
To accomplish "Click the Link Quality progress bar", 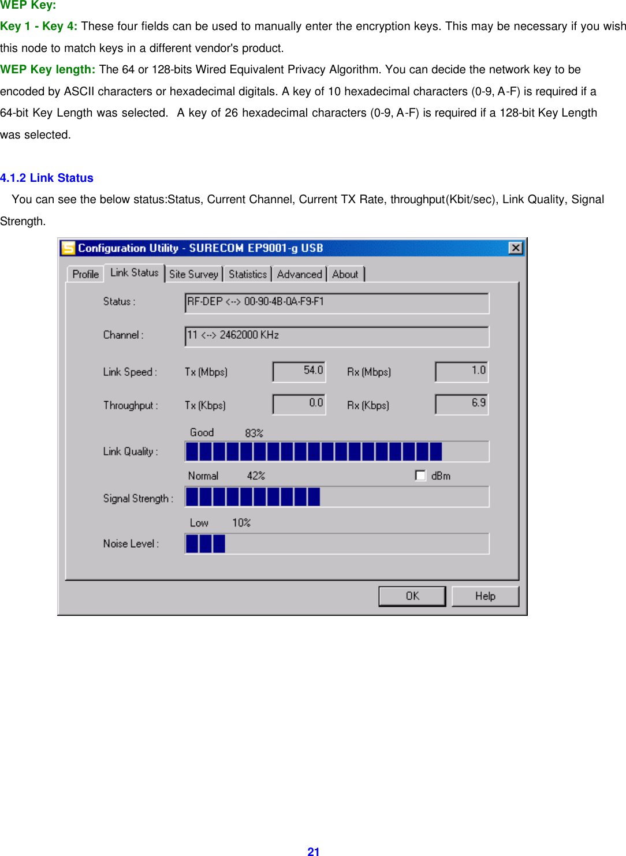I will (337, 451).
